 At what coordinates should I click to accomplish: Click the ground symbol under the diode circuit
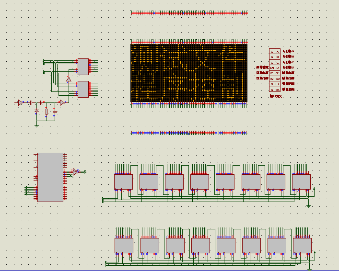click(37, 125)
